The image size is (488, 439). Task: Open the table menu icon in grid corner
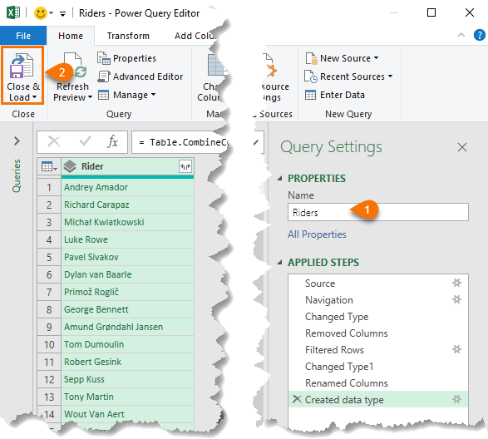tap(49, 167)
